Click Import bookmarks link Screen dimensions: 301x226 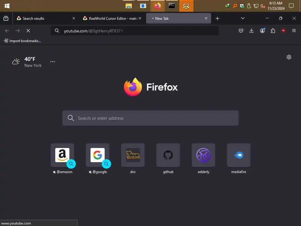(22, 41)
